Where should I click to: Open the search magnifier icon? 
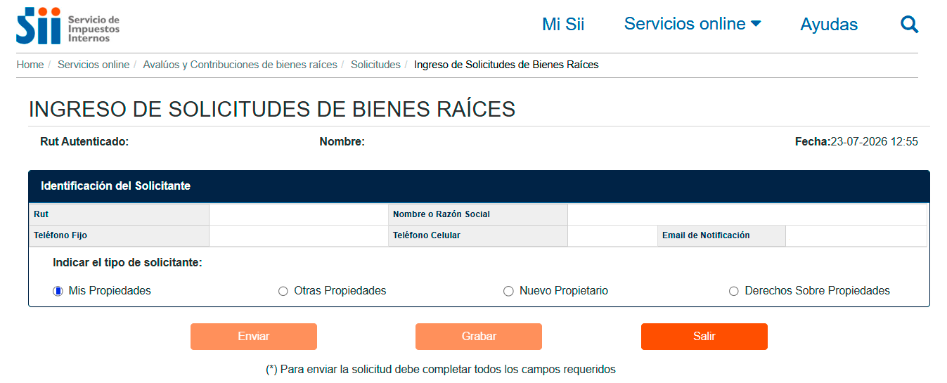click(x=910, y=25)
